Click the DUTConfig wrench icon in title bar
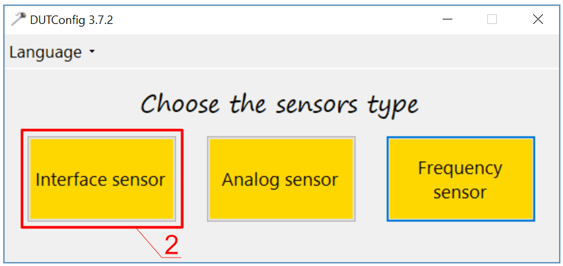The height and width of the screenshot is (266, 563). 18,19
